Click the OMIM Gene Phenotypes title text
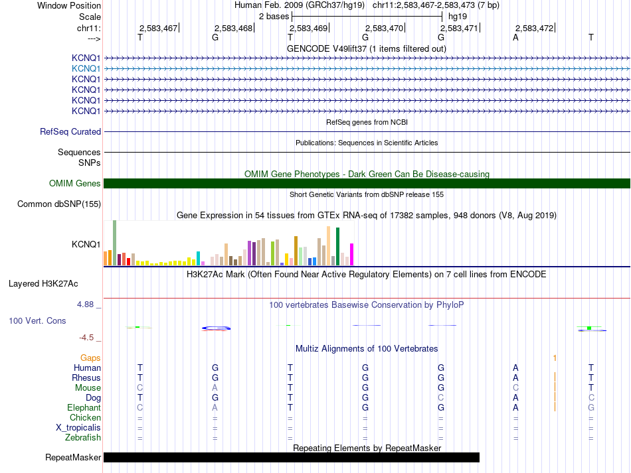 [x=367, y=174]
